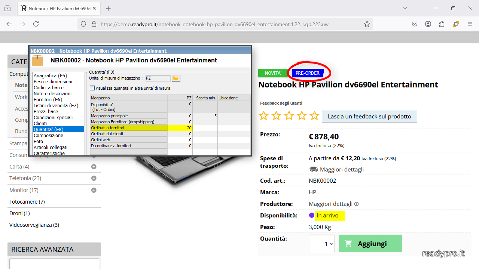This screenshot has height=269, width=479.
Task: Expand the Telefonia category plus icon
Action: coord(94,178)
